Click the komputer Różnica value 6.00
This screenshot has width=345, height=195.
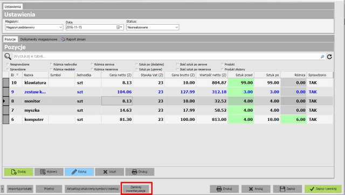[294, 120]
